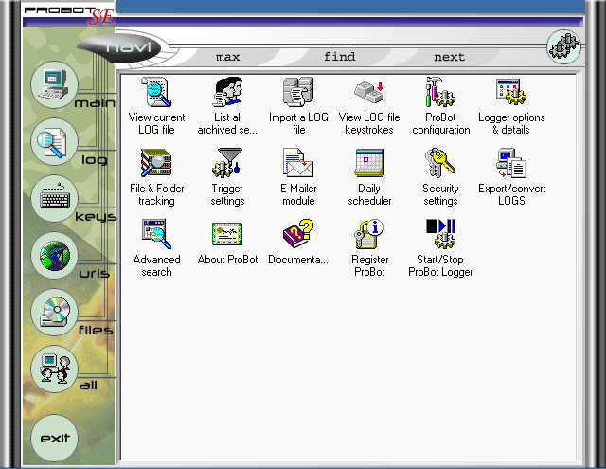This screenshot has height=469, width=606.
Task: Click the files disc sidebar button
Action: [x=55, y=312]
